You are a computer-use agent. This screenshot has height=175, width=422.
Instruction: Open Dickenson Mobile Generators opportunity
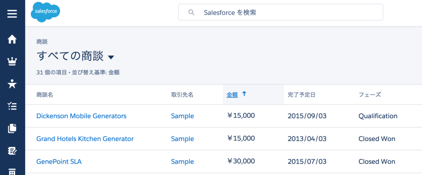tap(81, 116)
